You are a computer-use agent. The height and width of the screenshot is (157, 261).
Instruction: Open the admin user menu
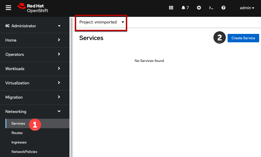246,8
